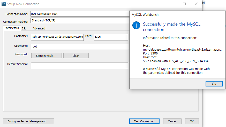Viewport: 226px width, 127px height.
Task: Click OK in the MySQL Workbench dialog
Action: [x=214, y=84]
